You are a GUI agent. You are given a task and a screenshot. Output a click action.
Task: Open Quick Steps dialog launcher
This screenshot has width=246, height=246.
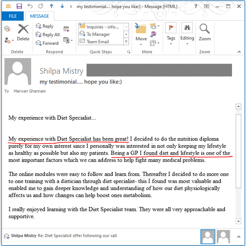point(129,52)
